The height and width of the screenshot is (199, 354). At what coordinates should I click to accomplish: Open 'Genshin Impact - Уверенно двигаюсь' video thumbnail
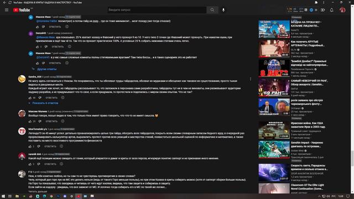(x=274, y=149)
